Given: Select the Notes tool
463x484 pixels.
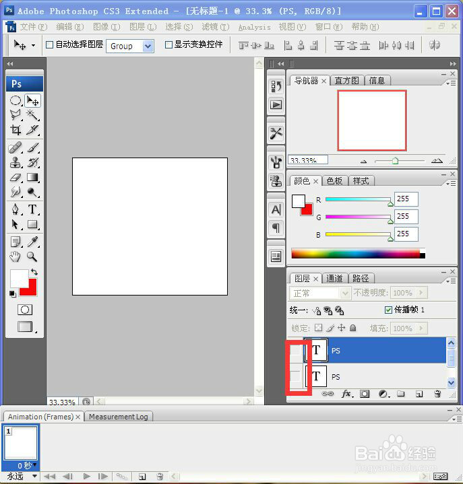Looking at the screenshot, I should 16,242.
